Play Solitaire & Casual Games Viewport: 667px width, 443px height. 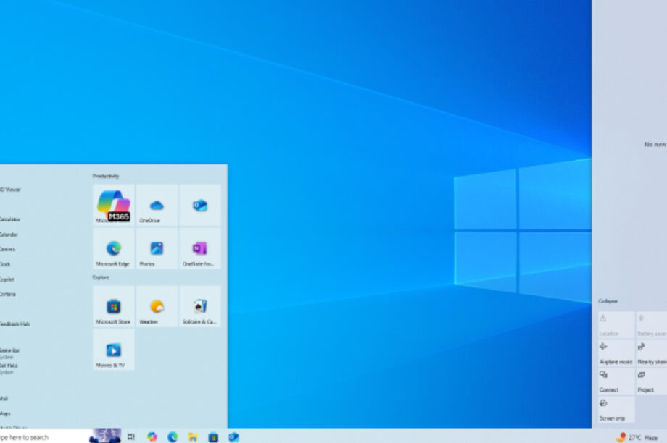[199, 306]
